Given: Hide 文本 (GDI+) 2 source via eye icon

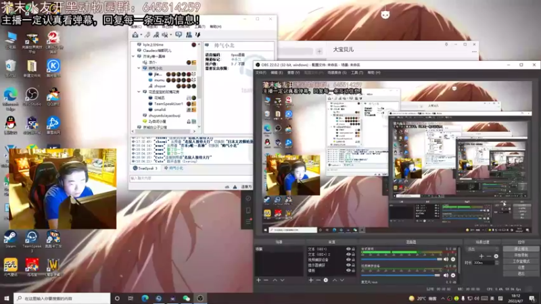Looking at the screenshot, I should click(x=348, y=255).
